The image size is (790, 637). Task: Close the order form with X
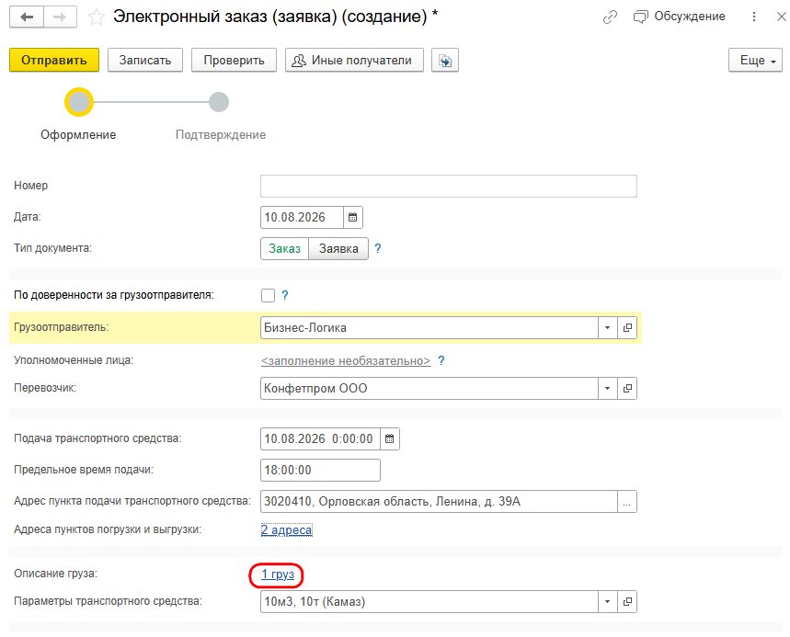point(781,17)
